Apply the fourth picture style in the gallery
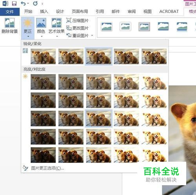196x195 pixels. 163,27
